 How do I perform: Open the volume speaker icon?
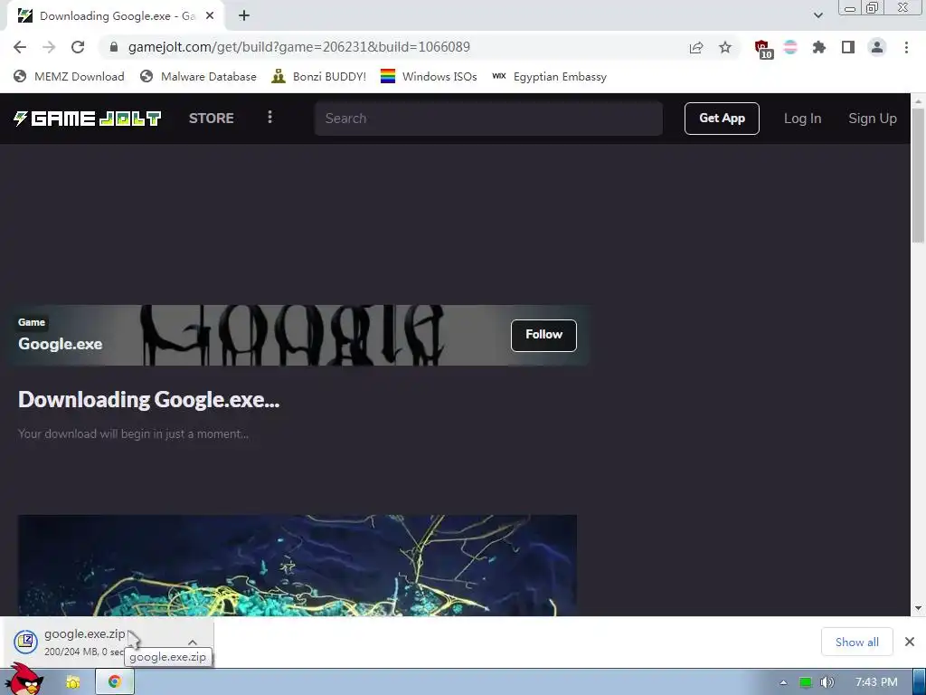coord(827,682)
